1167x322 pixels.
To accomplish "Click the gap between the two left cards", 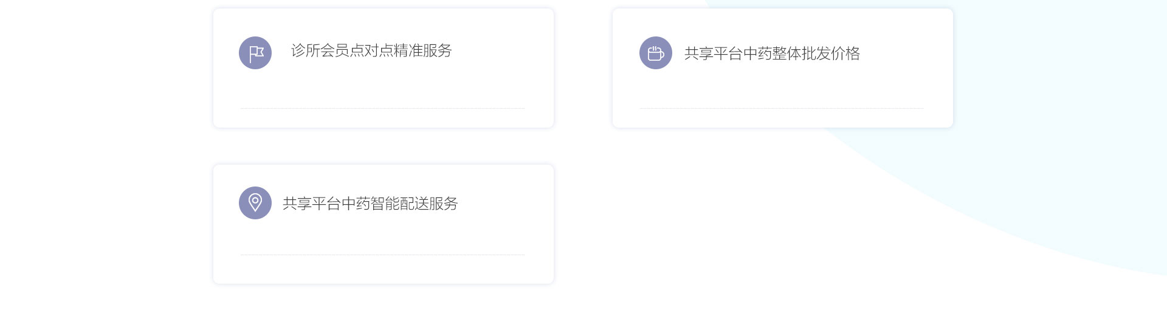I will [x=383, y=146].
